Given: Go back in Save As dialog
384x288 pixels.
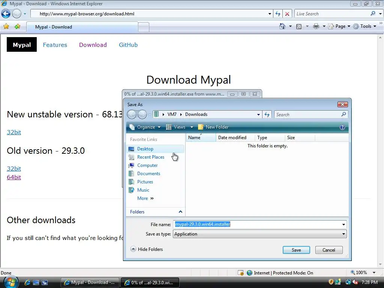Looking at the screenshot, I should click(132, 114).
